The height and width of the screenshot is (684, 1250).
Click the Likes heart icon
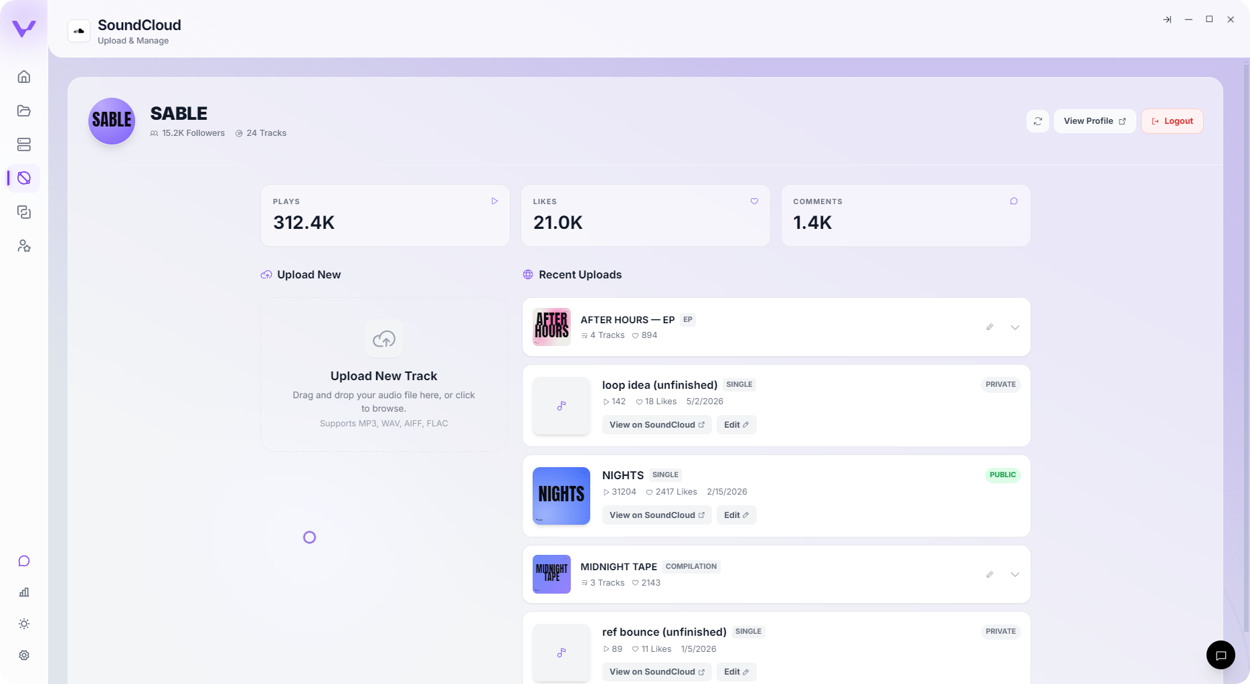point(754,201)
